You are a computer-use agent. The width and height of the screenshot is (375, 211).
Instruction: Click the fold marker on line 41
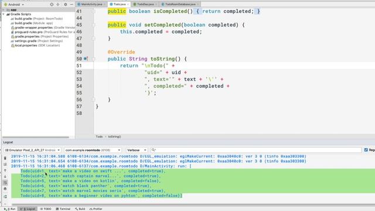click(94, 11)
